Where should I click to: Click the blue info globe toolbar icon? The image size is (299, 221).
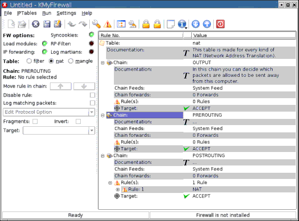[182, 24]
